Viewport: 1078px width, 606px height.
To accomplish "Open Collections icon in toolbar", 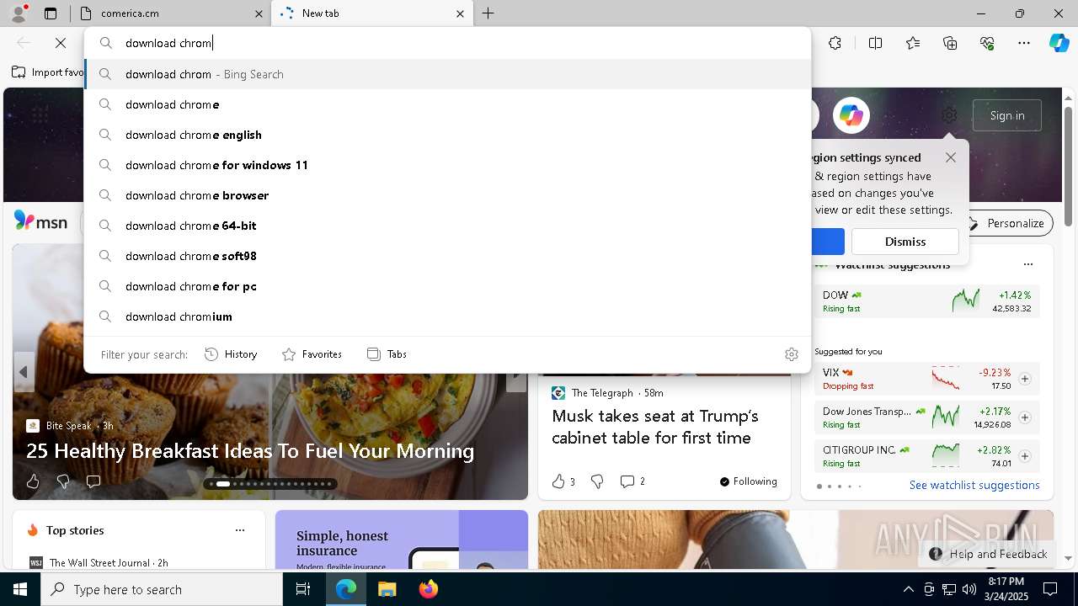I will coord(950,43).
